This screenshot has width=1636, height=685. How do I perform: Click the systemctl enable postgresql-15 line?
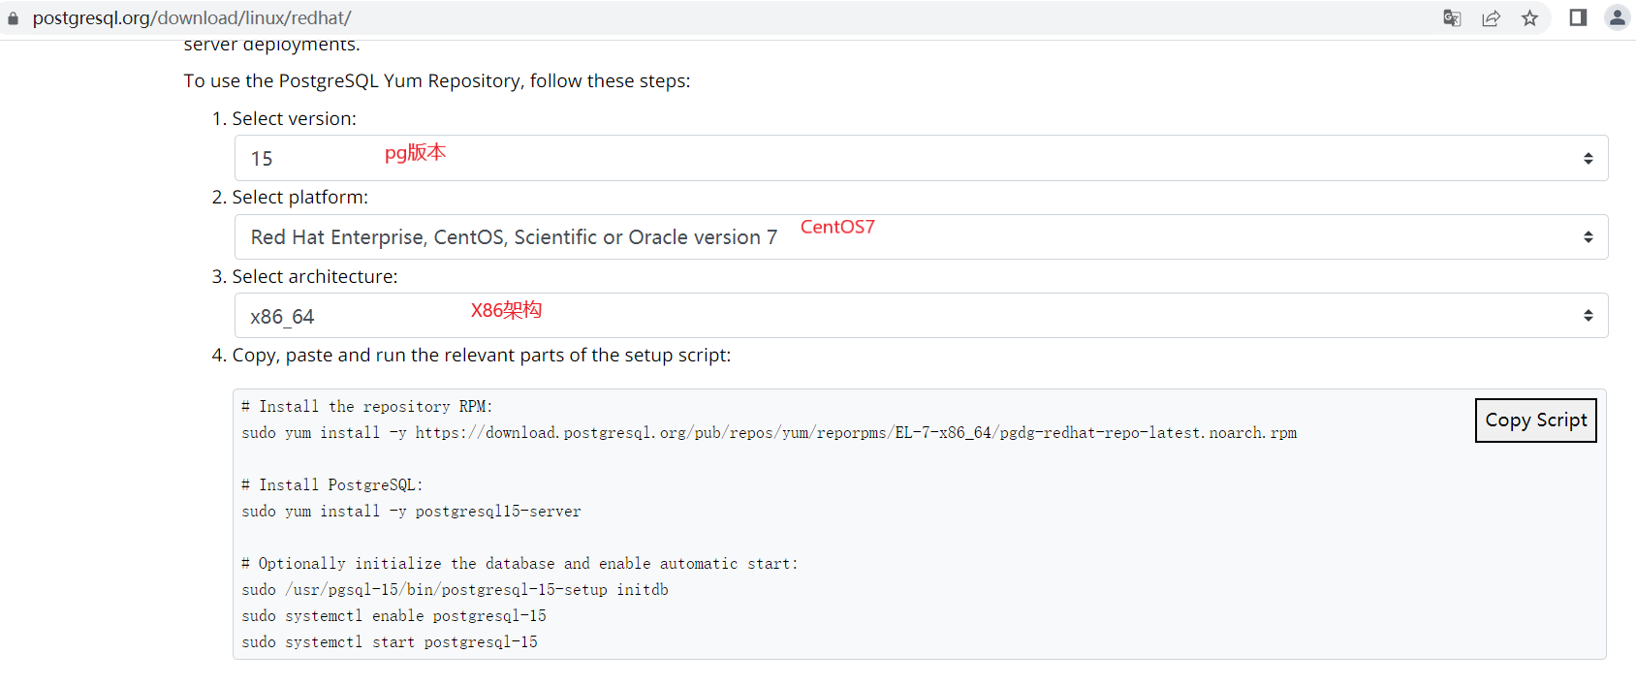393,616
